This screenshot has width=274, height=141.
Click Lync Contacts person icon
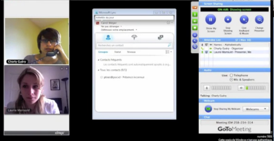(108, 38)
